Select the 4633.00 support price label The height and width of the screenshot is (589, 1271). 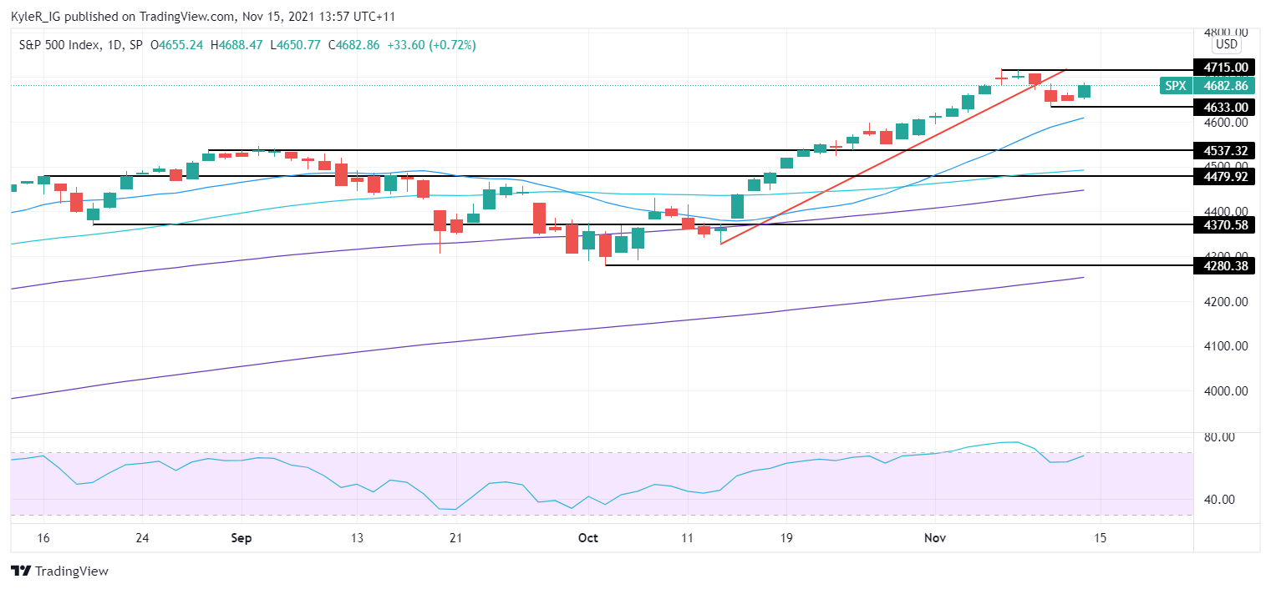tap(1226, 107)
